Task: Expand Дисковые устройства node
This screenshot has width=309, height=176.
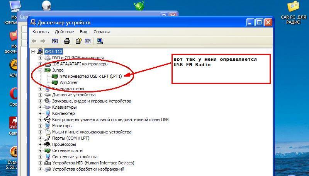Action: (41, 95)
